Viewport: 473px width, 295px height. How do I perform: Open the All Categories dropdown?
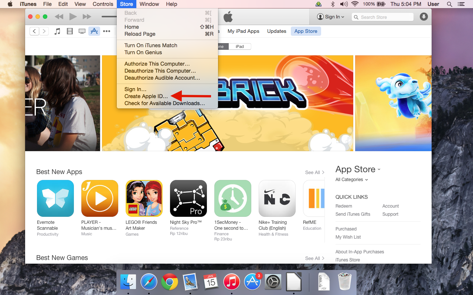point(351,180)
